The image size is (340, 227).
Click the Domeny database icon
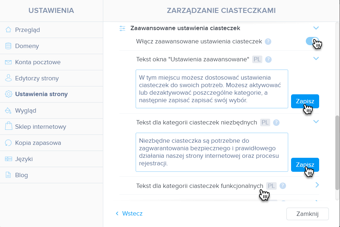click(x=8, y=46)
